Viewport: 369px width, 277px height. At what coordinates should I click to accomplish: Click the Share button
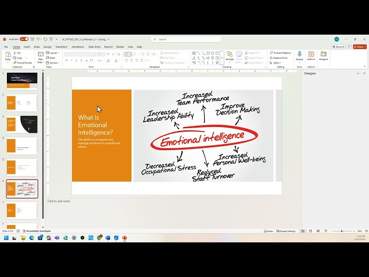[x=360, y=47]
